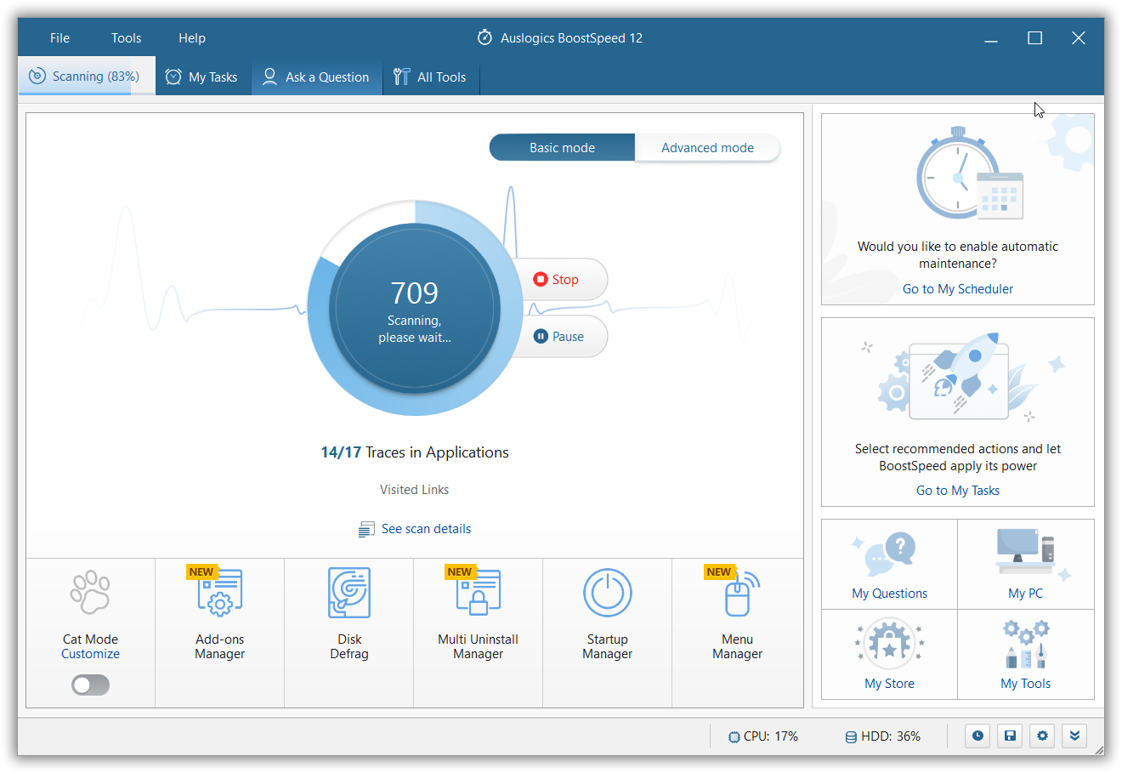Switch to Advanced mode
Image resolution: width=1122 pixels, height=773 pixels.
click(x=707, y=147)
